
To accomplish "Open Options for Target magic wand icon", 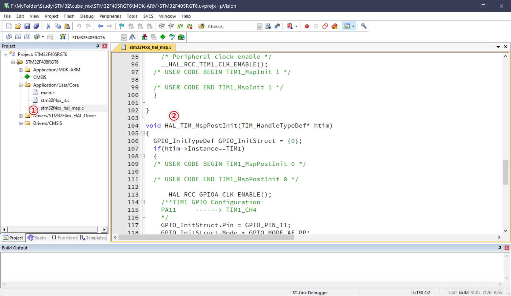I will tap(132, 37).
